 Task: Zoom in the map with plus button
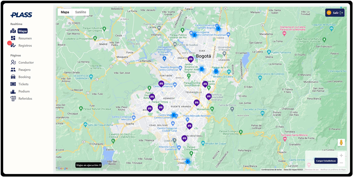tap(341, 155)
